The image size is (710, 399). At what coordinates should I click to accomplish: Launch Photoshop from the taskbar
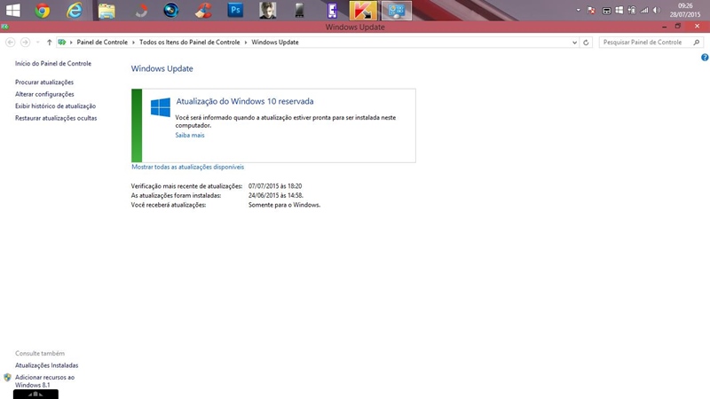pyautogui.click(x=235, y=11)
